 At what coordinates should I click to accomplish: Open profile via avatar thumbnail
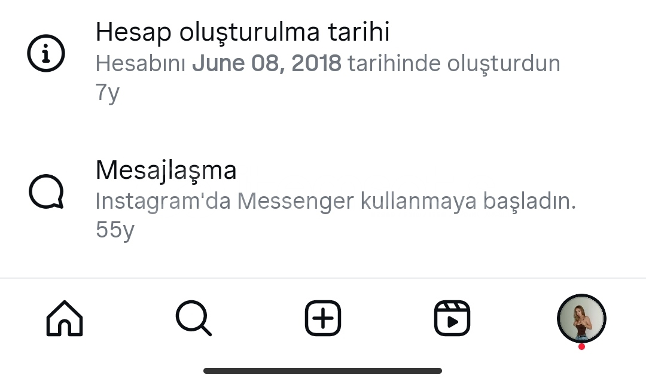(581, 318)
